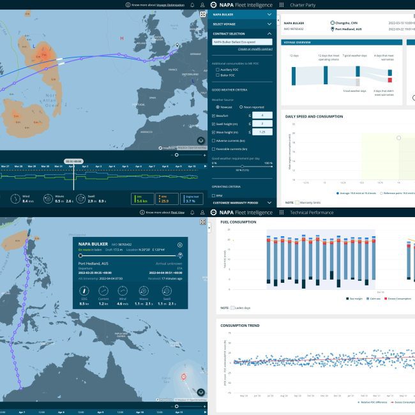Enable Boiler FOC checkbox

click(218, 75)
